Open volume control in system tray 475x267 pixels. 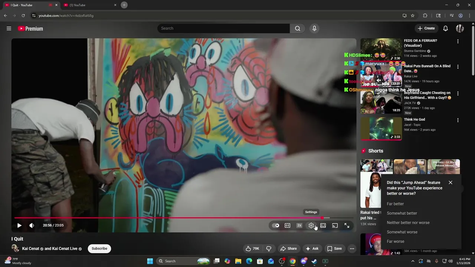451,261
